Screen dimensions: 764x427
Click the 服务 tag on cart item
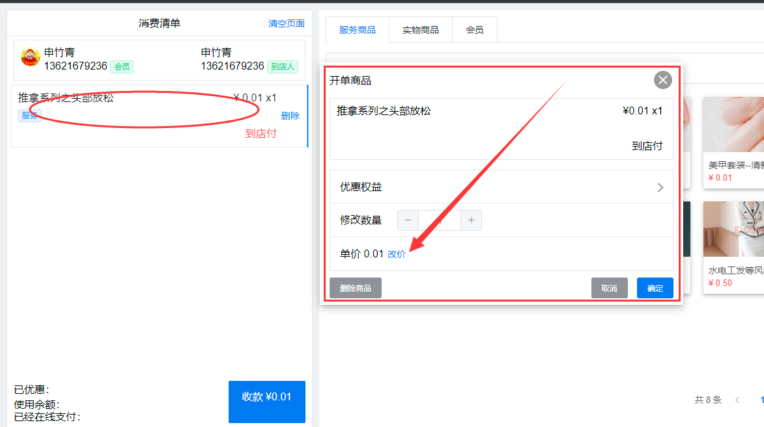pyautogui.click(x=30, y=115)
